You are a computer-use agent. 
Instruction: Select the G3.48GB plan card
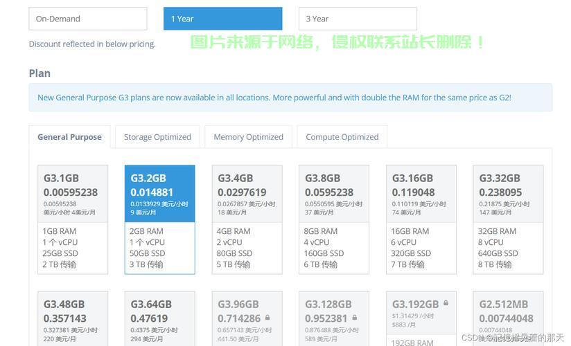coord(73,318)
